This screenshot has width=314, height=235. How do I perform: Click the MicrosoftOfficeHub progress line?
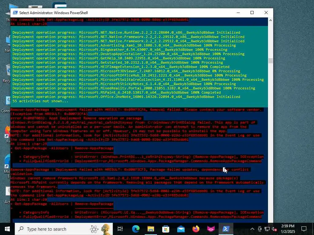130,75
